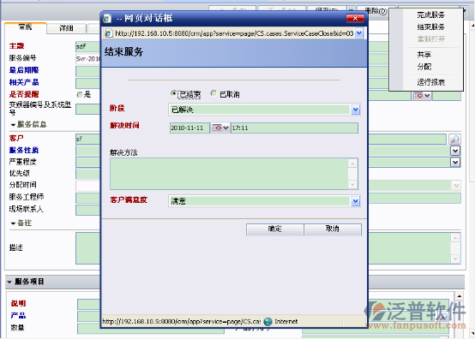The width and height of the screenshot is (475, 339).
Task: Click the 解决方法 textarea scrollbar down arrow
Action: (352, 184)
